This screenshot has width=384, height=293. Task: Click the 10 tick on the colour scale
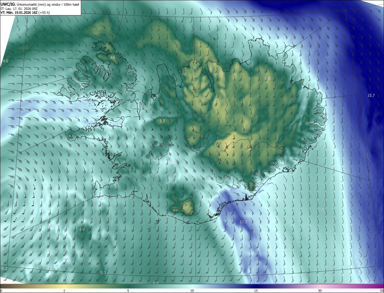coord(192,291)
